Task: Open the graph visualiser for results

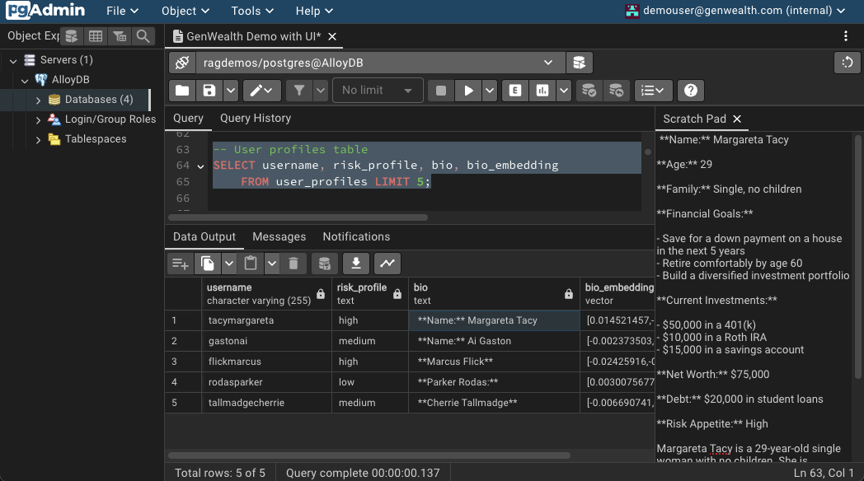Action: pyautogui.click(x=387, y=264)
